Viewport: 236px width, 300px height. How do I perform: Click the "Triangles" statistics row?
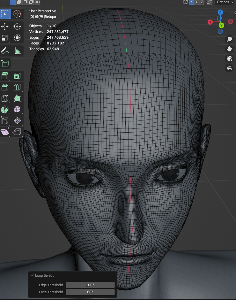pos(44,49)
